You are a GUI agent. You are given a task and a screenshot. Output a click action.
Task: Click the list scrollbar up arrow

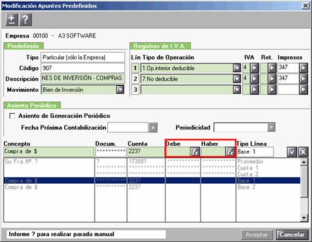tap(304, 162)
